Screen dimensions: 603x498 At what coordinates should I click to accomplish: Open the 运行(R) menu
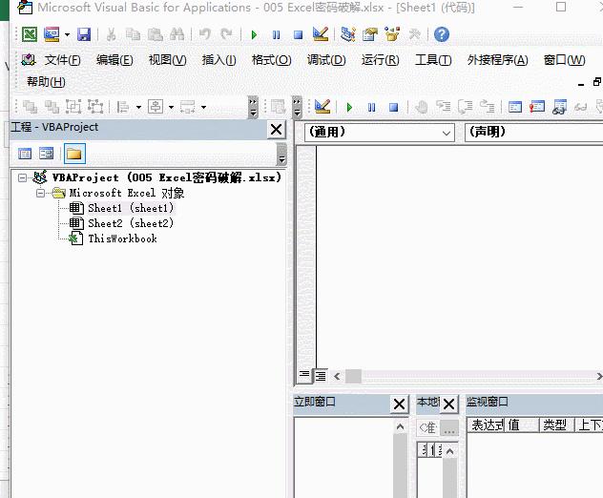click(x=380, y=60)
